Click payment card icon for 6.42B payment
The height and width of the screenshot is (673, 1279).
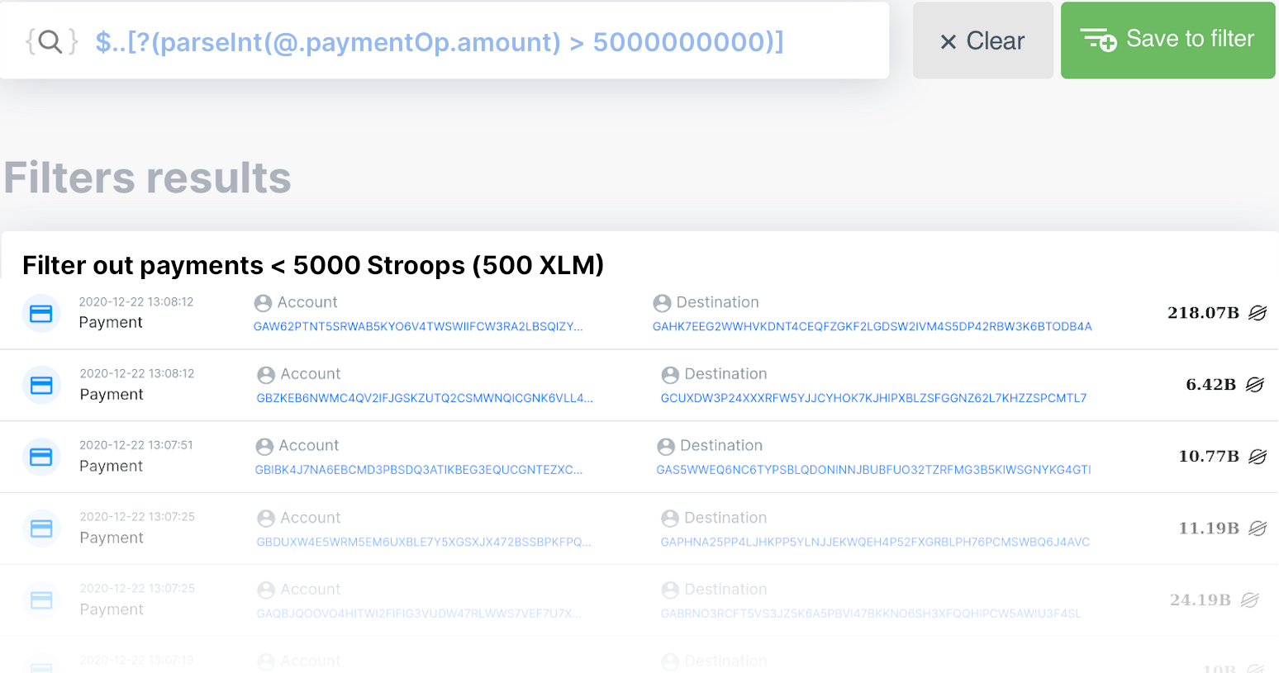[41, 386]
